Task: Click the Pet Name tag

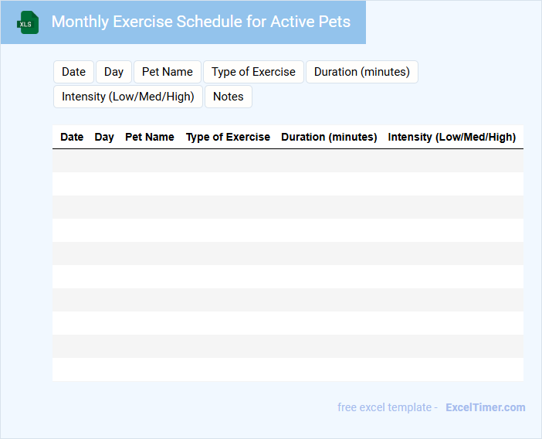Action: (168, 72)
